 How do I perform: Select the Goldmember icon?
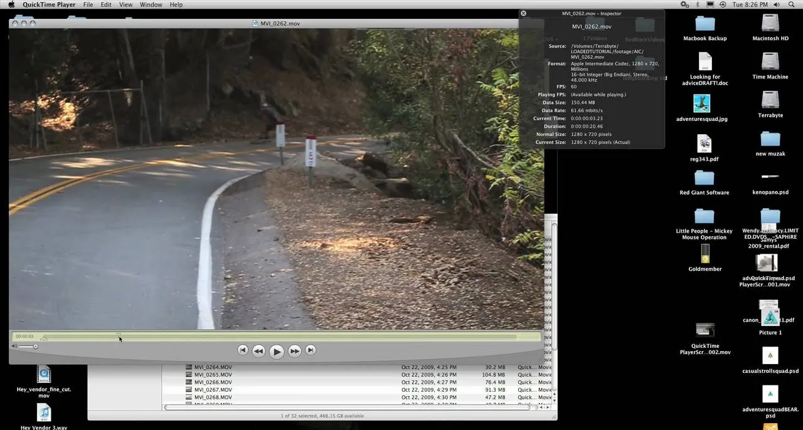(x=705, y=254)
